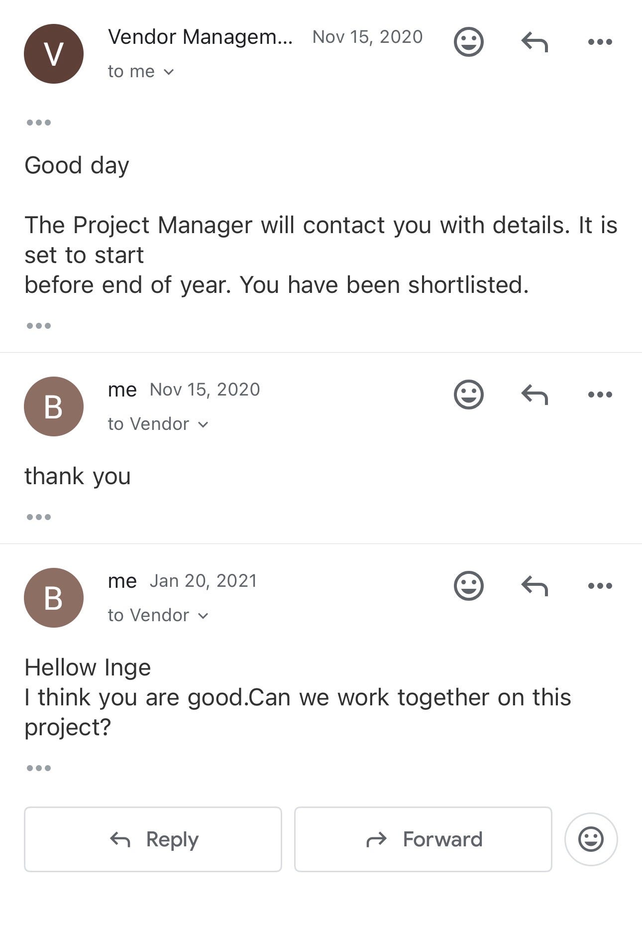The image size is (642, 935).
Task: Expand trimmed content below 'thank you'
Action: (x=39, y=517)
